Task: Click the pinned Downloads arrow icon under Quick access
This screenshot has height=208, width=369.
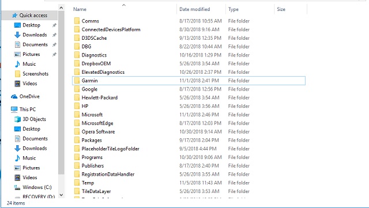Action: [x=17, y=35]
